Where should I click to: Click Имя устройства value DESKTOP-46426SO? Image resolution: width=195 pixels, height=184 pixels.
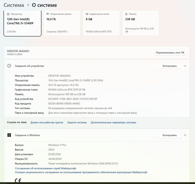59,76
